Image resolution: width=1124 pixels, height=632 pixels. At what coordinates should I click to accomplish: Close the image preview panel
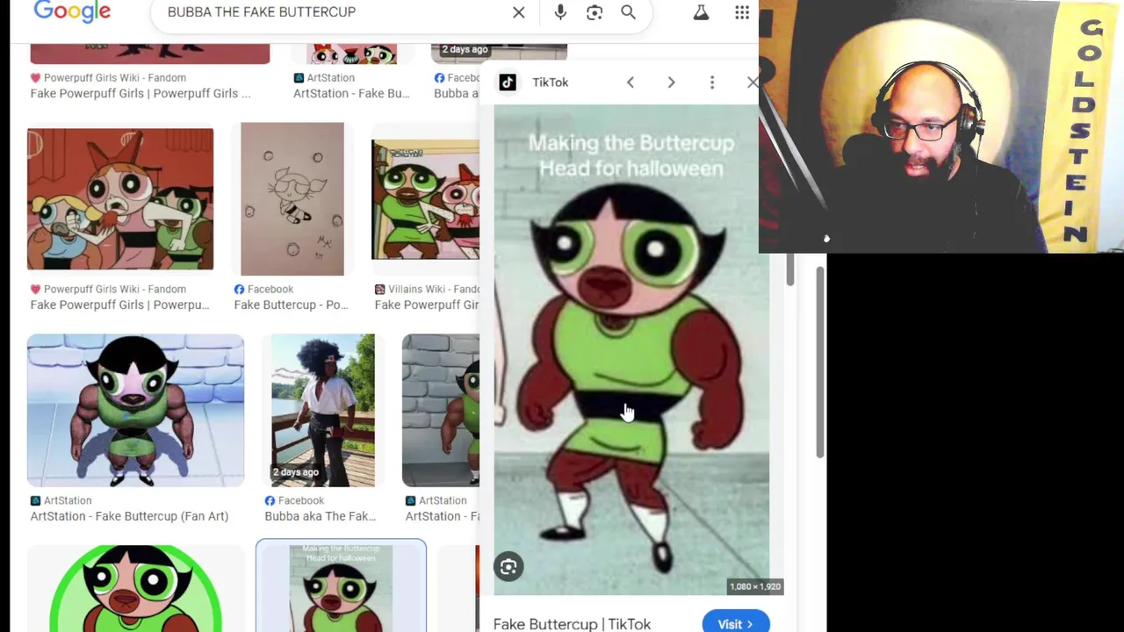[x=752, y=83]
